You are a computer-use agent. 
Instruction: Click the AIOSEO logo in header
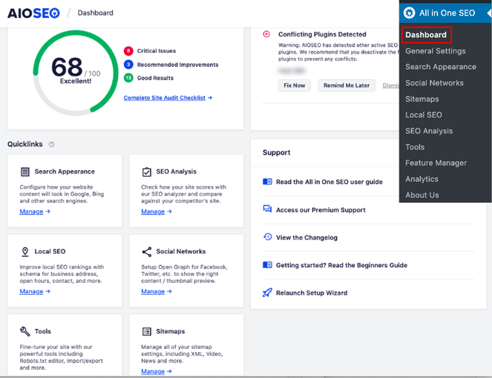coord(33,13)
